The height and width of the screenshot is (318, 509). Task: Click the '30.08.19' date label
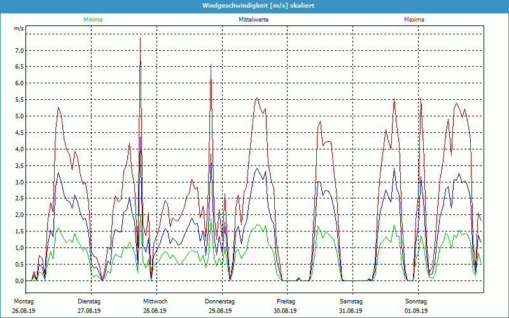(285, 311)
